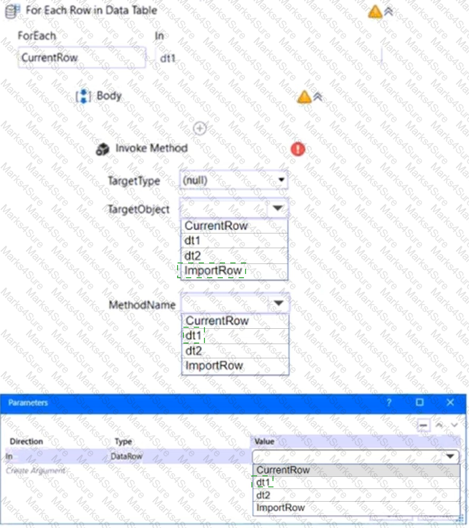Click the Body warning triangle icon
469x528 pixels.
305,97
